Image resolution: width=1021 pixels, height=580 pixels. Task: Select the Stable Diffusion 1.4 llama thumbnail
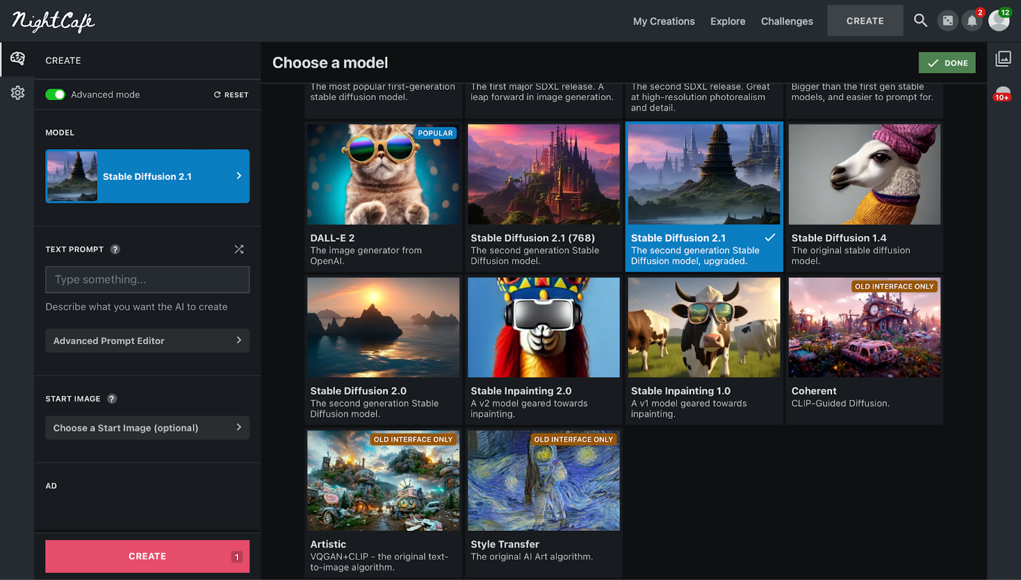[x=865, y=174]
